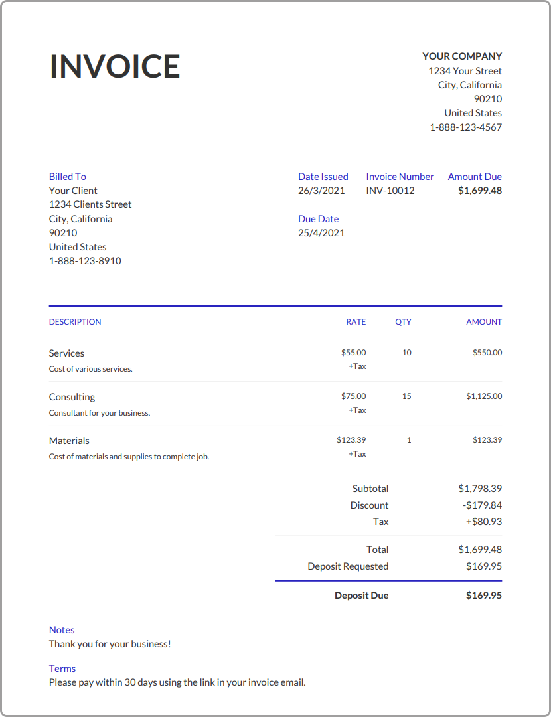Click the INVOICE title heading
Viewport: 551px width, 717px height.
pyautogui.click(x=114, y=66)
